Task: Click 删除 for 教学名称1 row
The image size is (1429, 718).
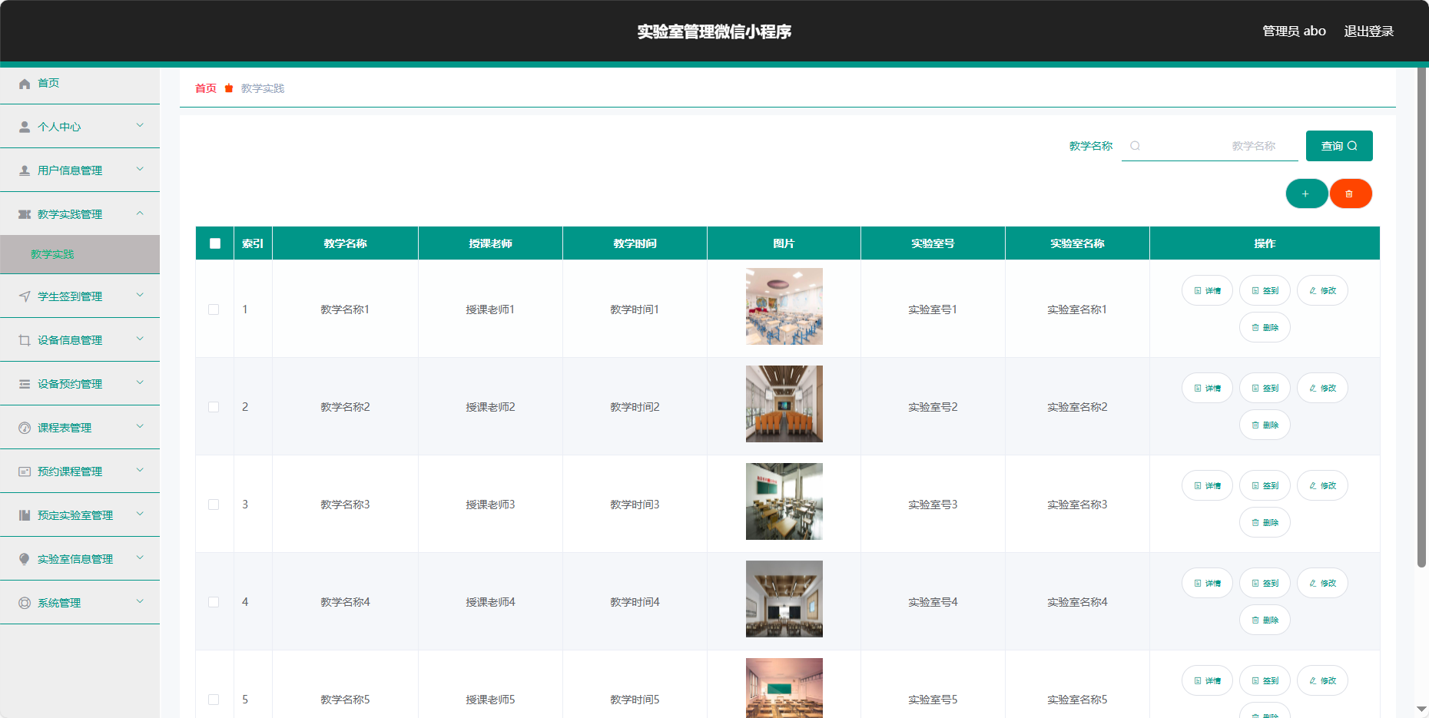Action: [1265, 327]
